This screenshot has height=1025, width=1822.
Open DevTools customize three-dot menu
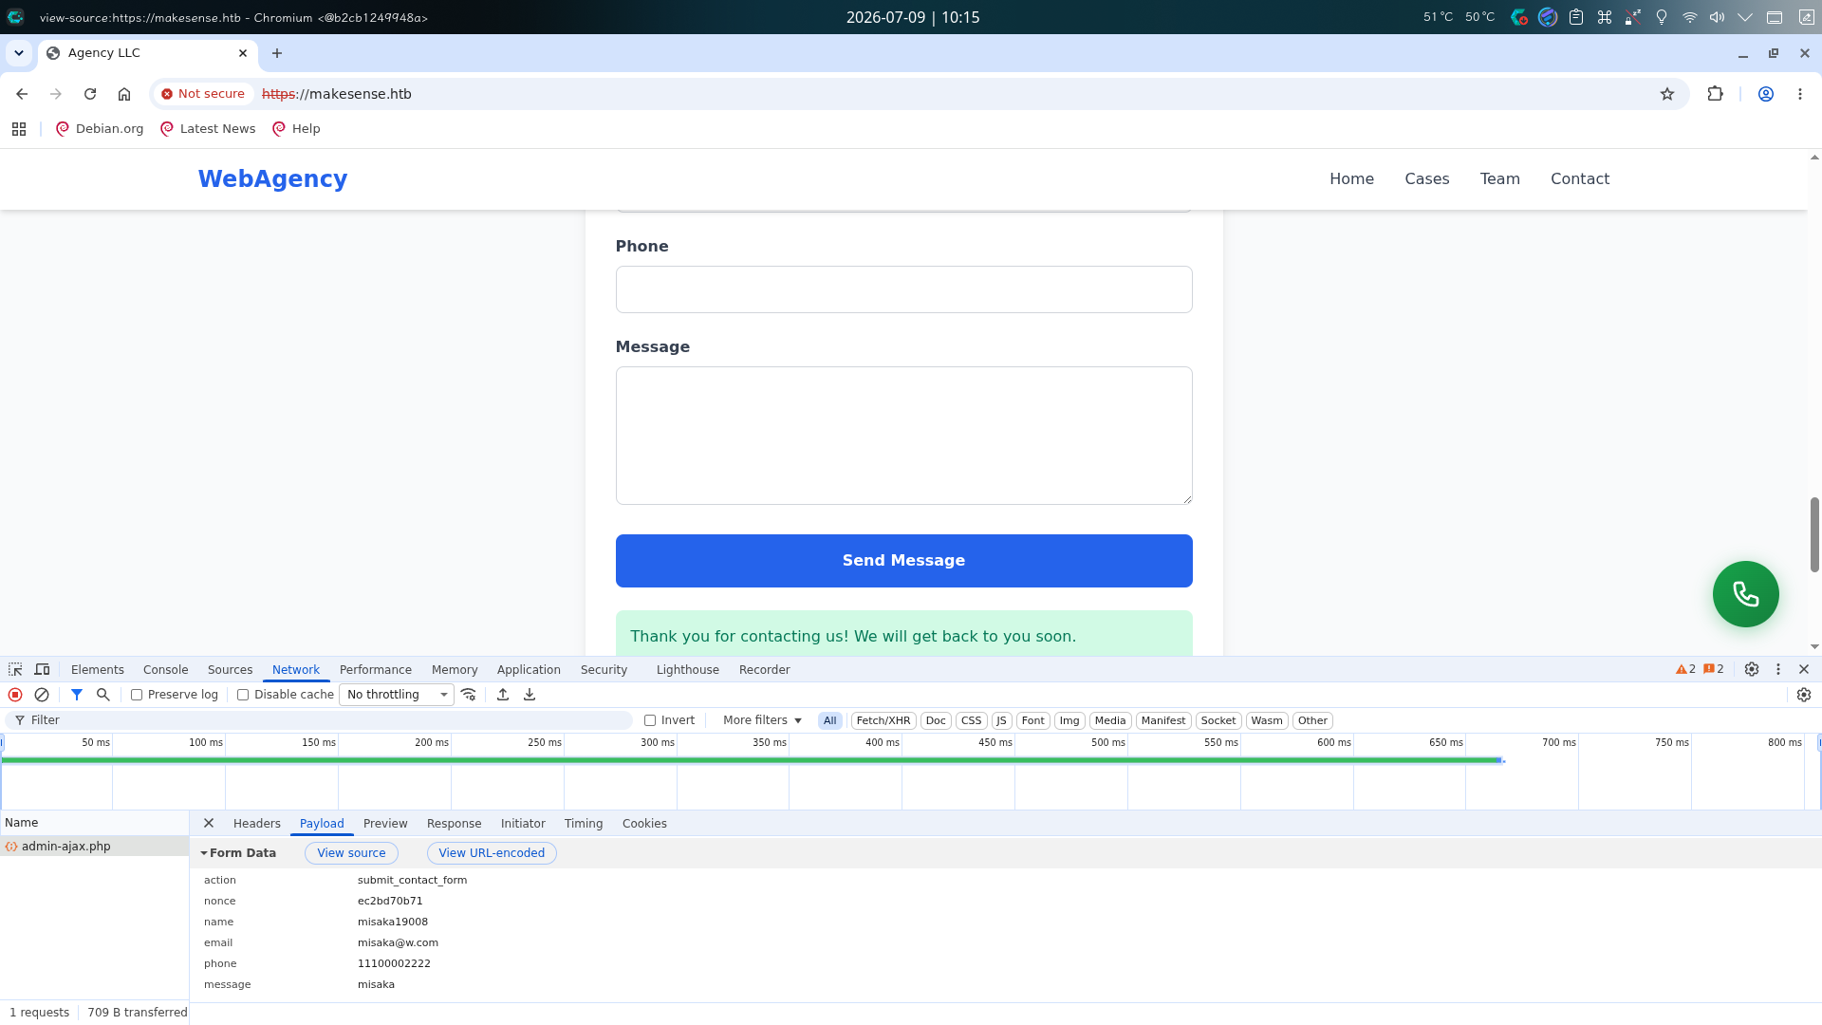[1778, 669]
